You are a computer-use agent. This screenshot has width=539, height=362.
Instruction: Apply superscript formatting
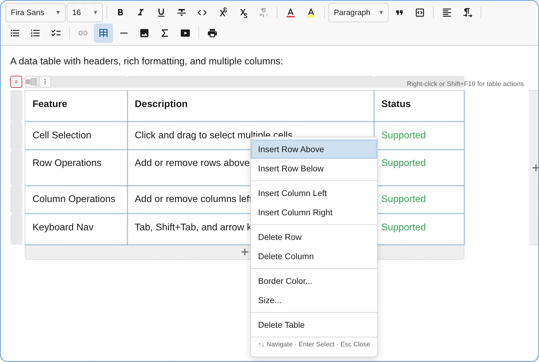click(223, 13)
